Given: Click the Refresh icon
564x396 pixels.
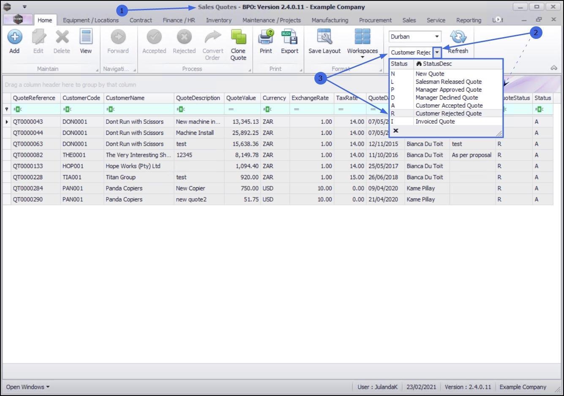Looking at the screenshot, I should click(458, 37).
